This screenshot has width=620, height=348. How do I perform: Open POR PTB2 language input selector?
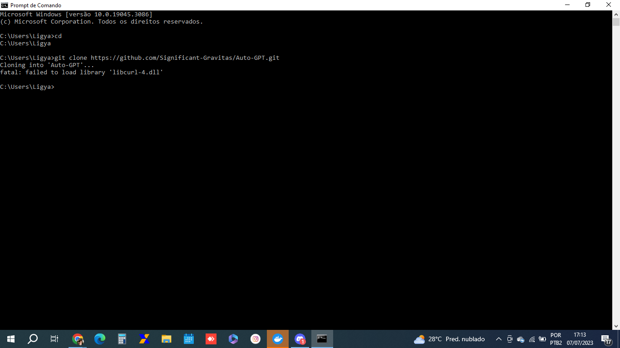click(556, 339)
